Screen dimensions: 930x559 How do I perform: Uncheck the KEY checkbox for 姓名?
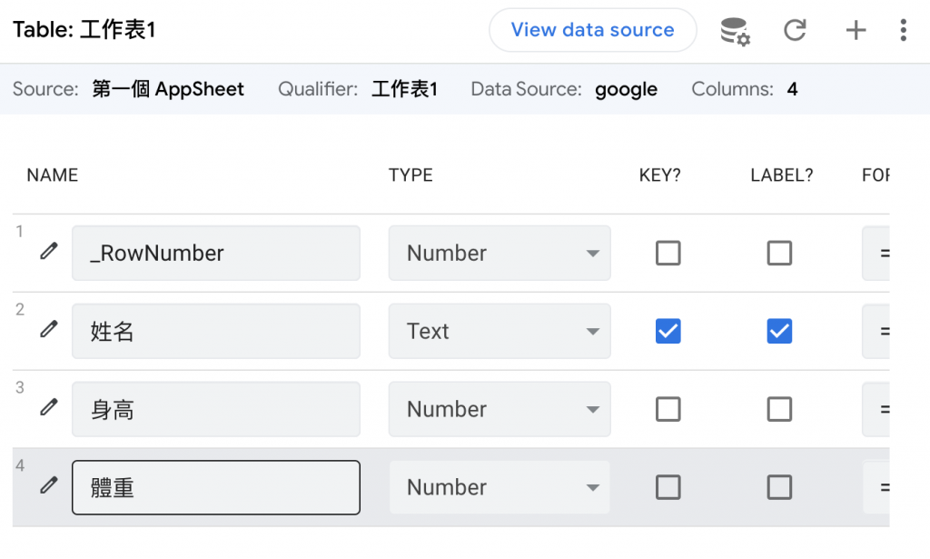pos(668,332)
